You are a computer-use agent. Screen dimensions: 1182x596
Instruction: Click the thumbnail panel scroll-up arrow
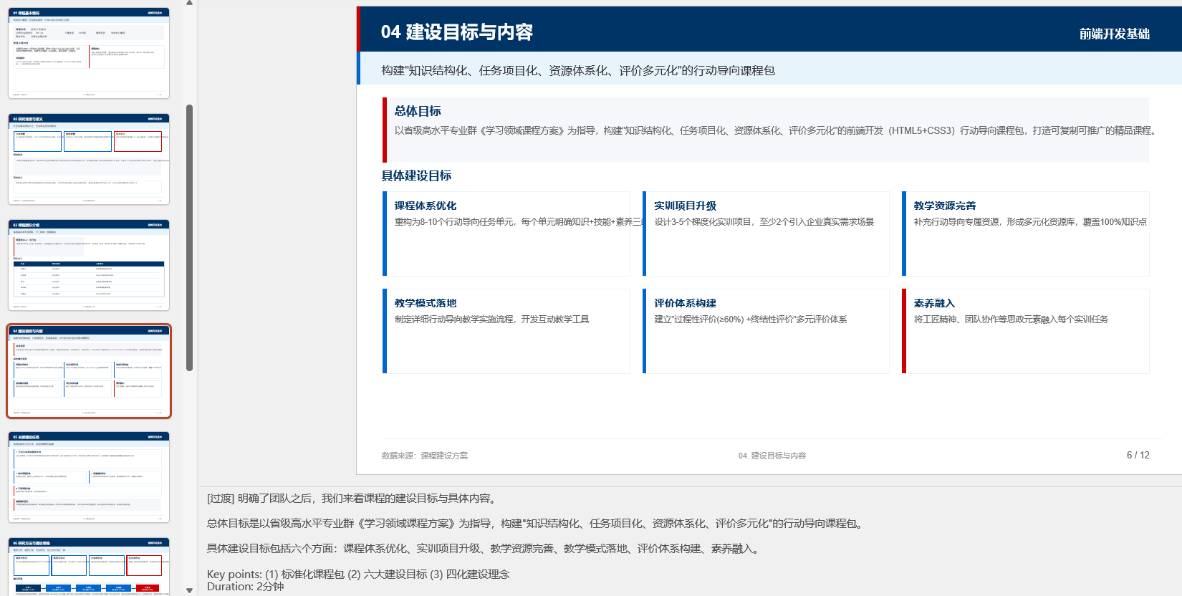click(x=189, y=3)
